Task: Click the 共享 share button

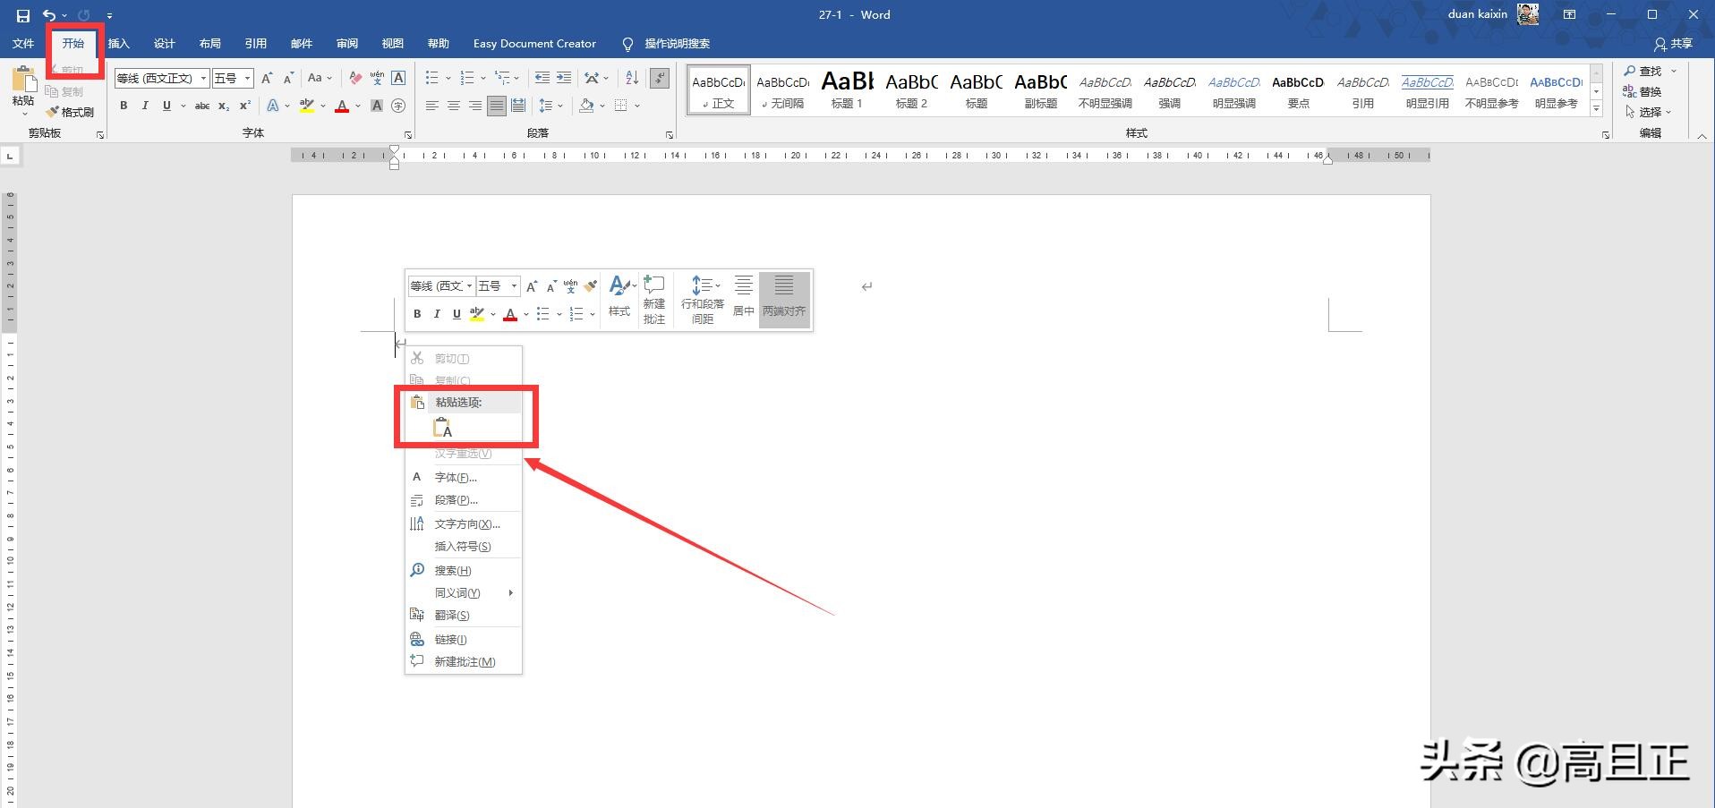Action: pos(1674,44)
